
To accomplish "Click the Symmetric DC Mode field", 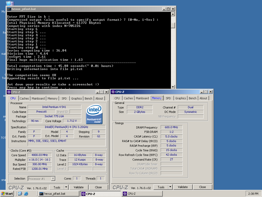I will (x=191, y=112).
